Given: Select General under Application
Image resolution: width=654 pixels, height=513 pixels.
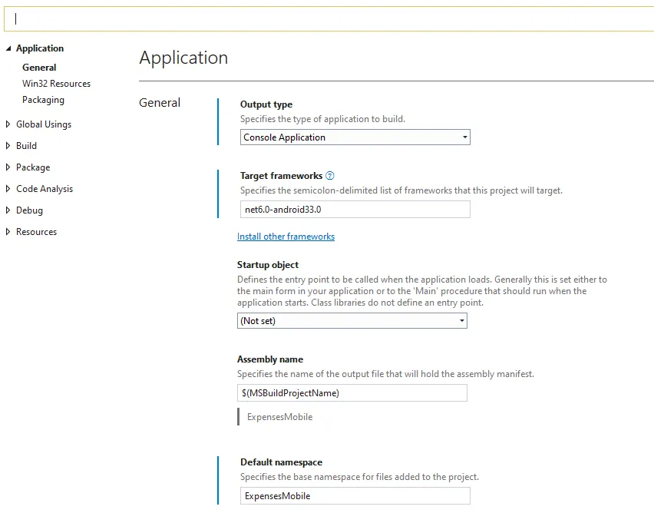Looking at the screenshot, I should click(x=39, y=68).
